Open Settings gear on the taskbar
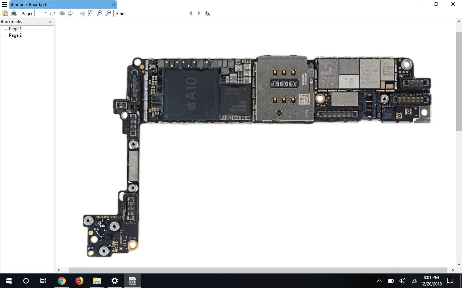 114,281
